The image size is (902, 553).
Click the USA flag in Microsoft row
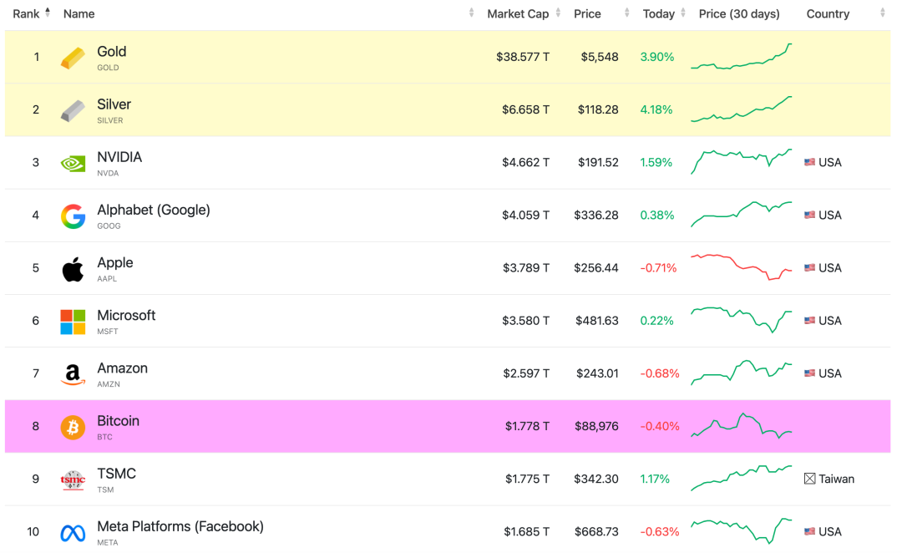[809, 321]
